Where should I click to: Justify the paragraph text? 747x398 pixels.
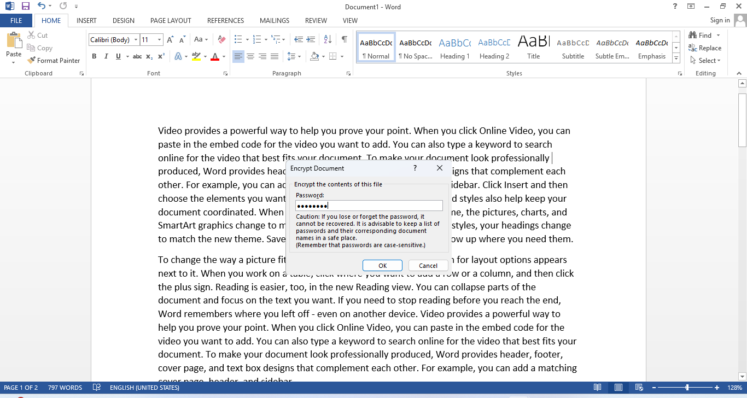coord(275,56)
